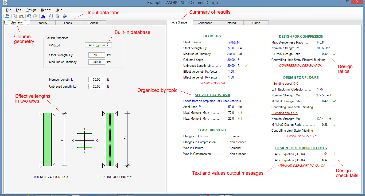This screenshot has height=196, width=365.
Task: Click the I-beam cross-section X-Y axes diagram
Action: [x=84, y=140]
